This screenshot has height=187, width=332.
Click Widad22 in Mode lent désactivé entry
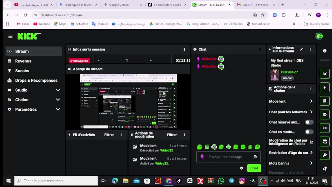(167, 150)
